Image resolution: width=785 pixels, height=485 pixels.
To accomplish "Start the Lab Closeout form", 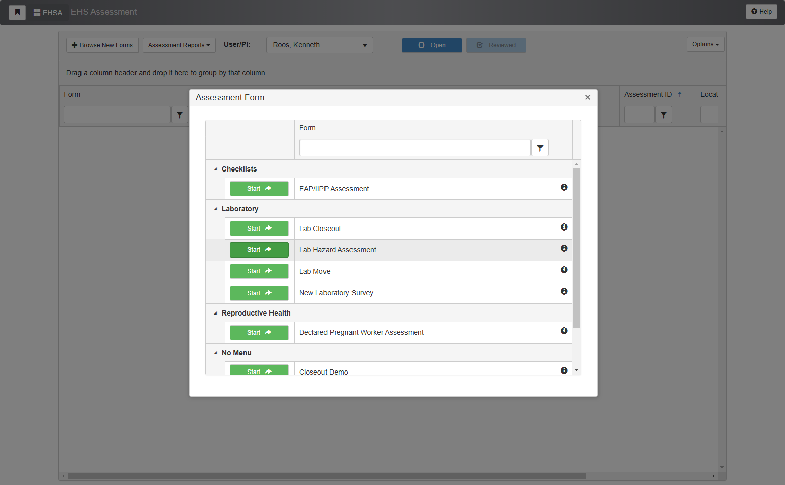I will (259, 229).
